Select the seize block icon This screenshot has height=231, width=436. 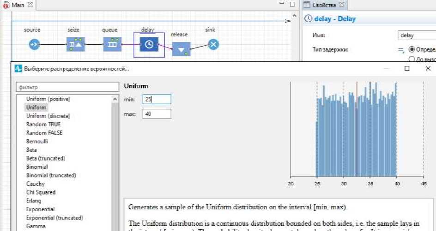click(75, 44)
